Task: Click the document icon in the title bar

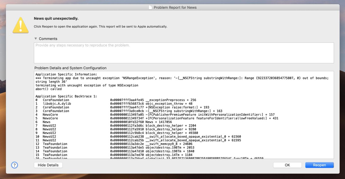Action: pyautogui.click(x=150, y=7)
